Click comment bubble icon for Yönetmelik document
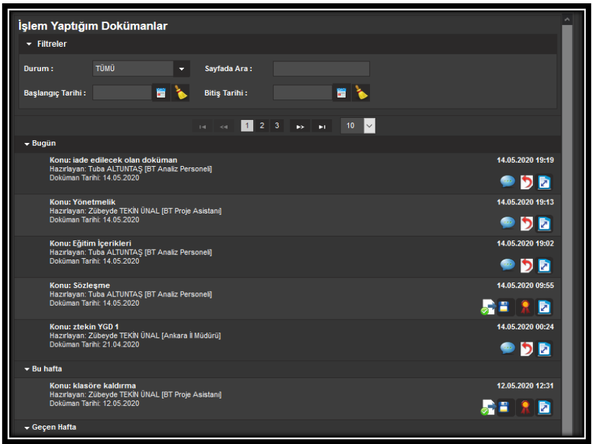Viewport: 593px width, 444px height. pyautogui.click(x=507, y=223)
